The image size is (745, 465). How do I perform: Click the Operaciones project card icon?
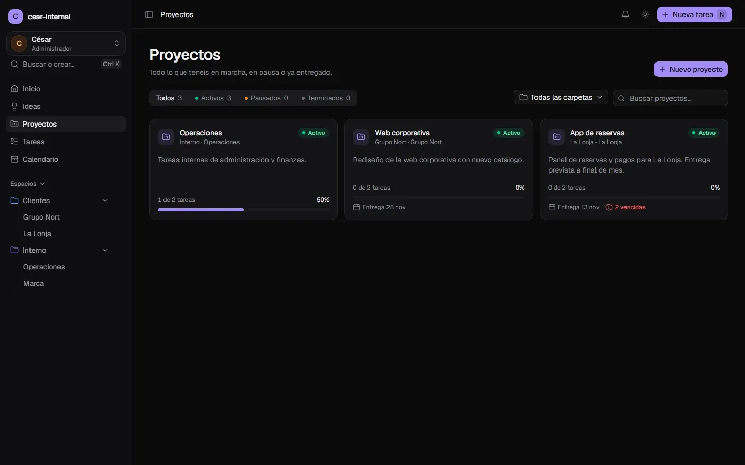pos(166,137)
